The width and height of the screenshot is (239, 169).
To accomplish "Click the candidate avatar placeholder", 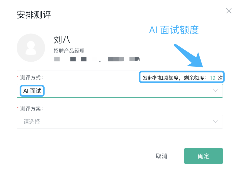I will 31,48.
